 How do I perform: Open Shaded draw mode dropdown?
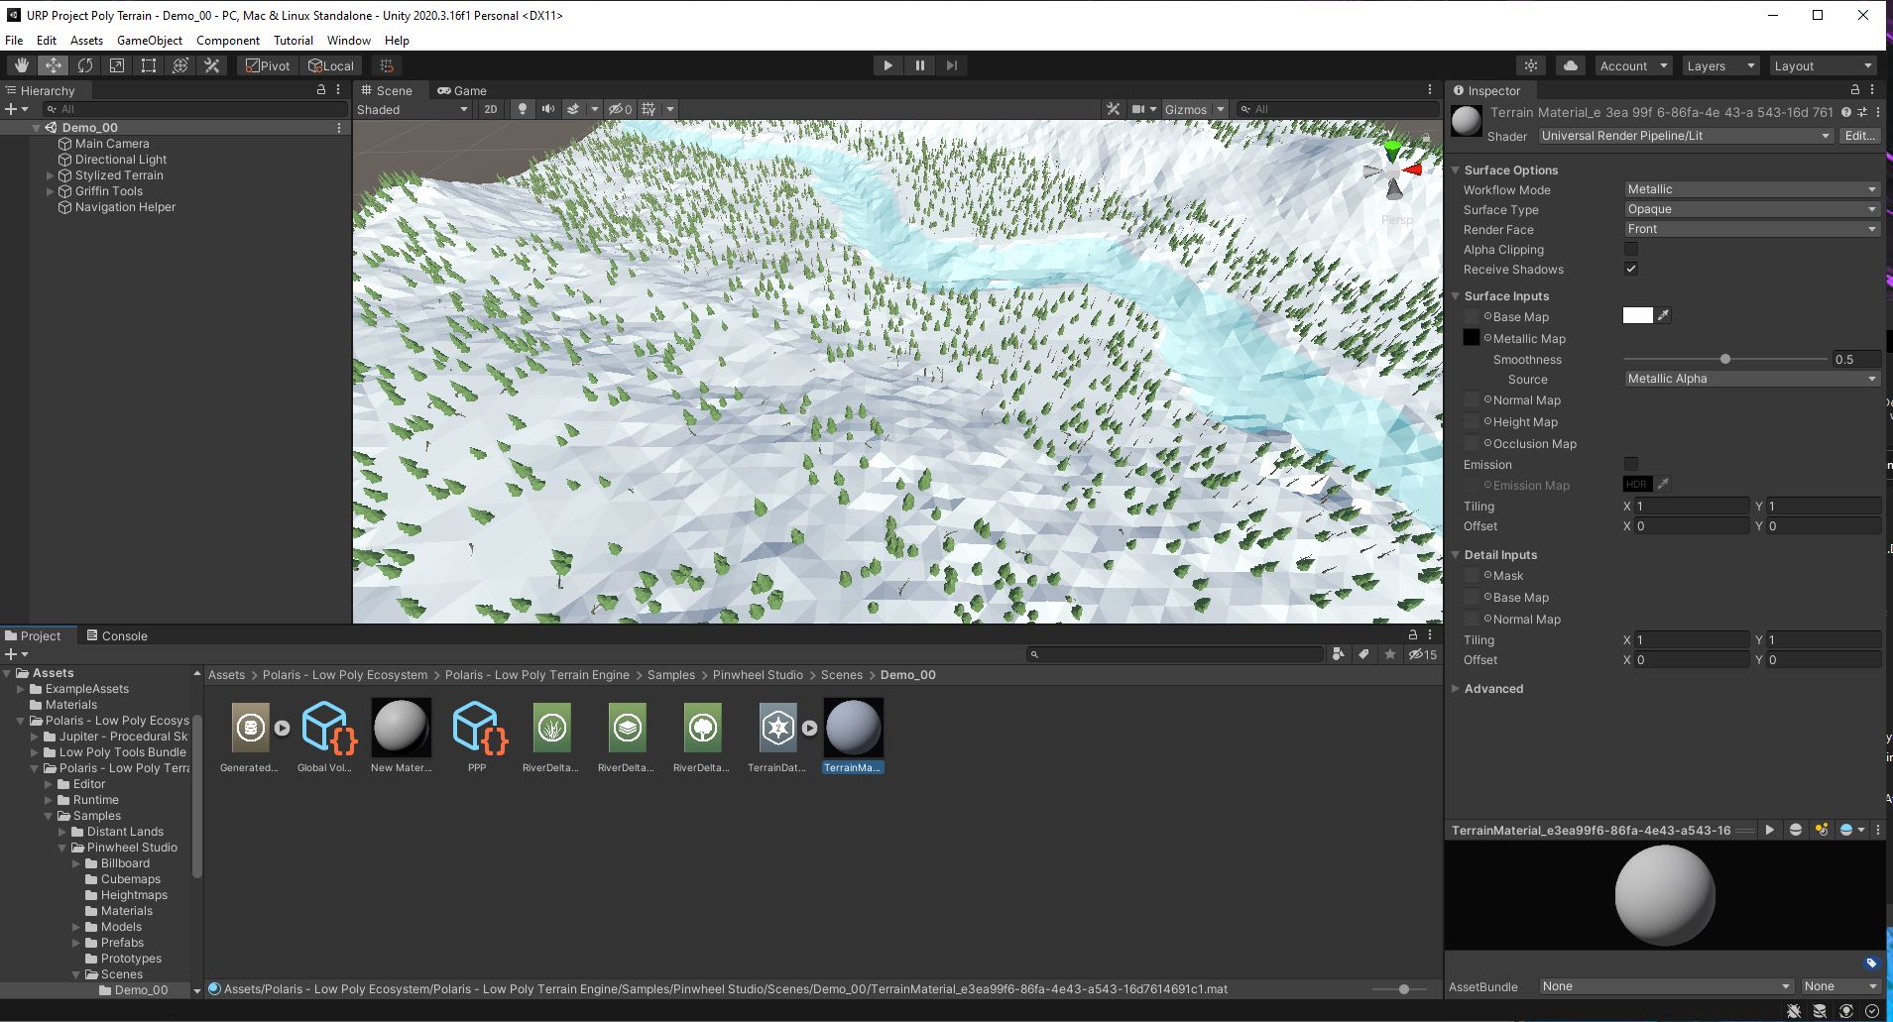[x=413, y=109]
